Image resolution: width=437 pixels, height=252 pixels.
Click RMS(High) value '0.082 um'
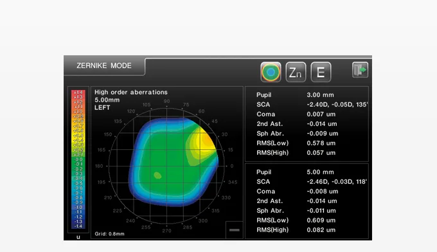click(x=321, y=230)
